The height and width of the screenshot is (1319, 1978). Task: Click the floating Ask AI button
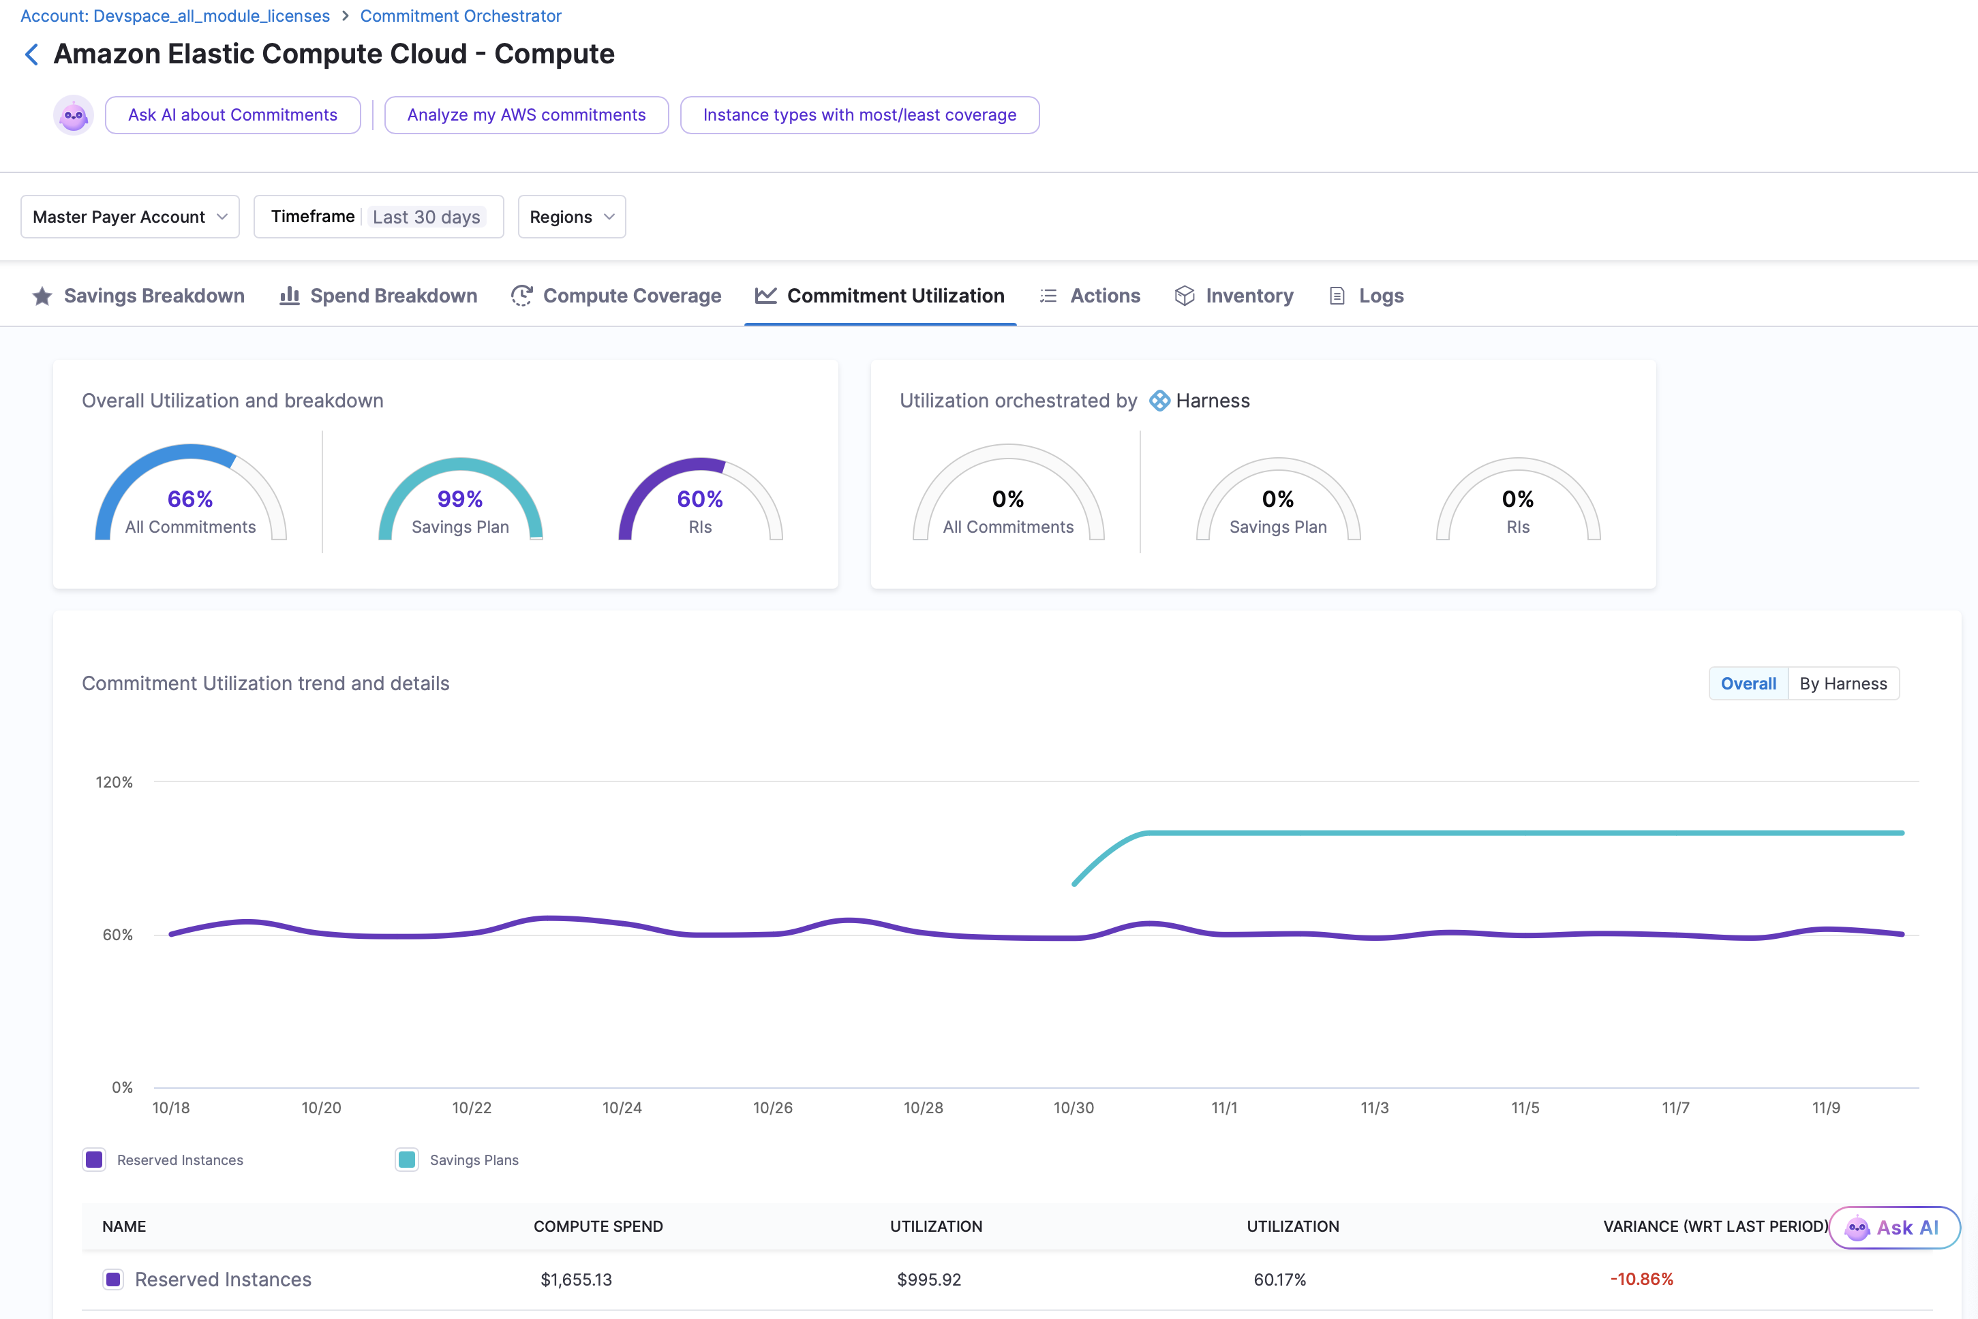(x=1894, y=1228)
